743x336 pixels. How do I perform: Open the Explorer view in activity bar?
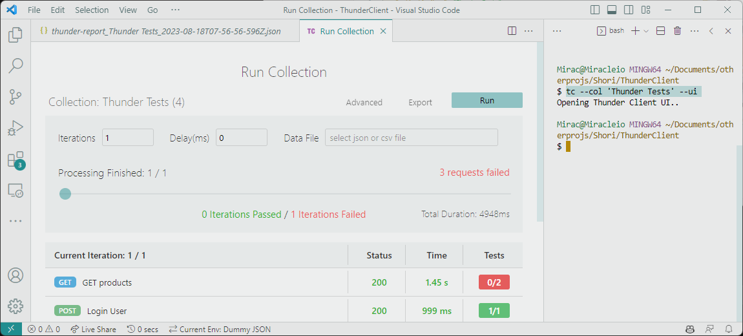(x=15, y=34)
